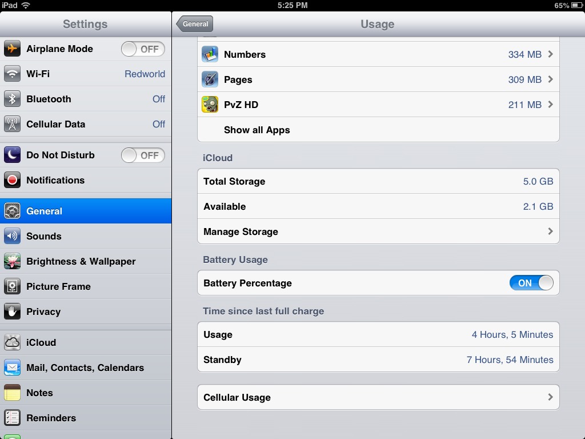Open Privacy settings
This screenshot has width=585, height=439.
click(86, 312)
